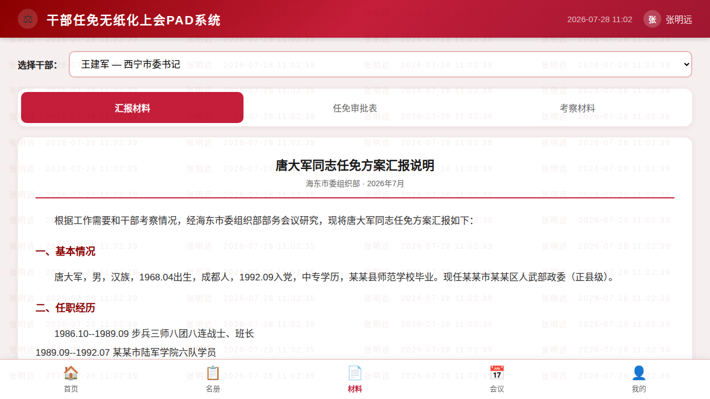Select the 汇报材料 tab

pyautogui.click(x=133, y=108)
